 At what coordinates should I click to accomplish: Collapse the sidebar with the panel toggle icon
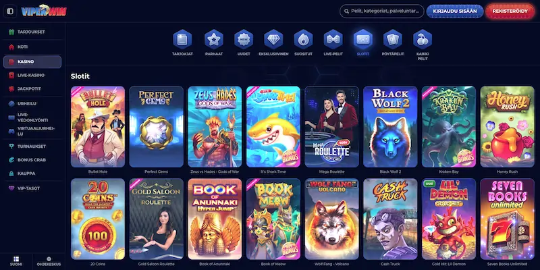click(x=10, y=11)
